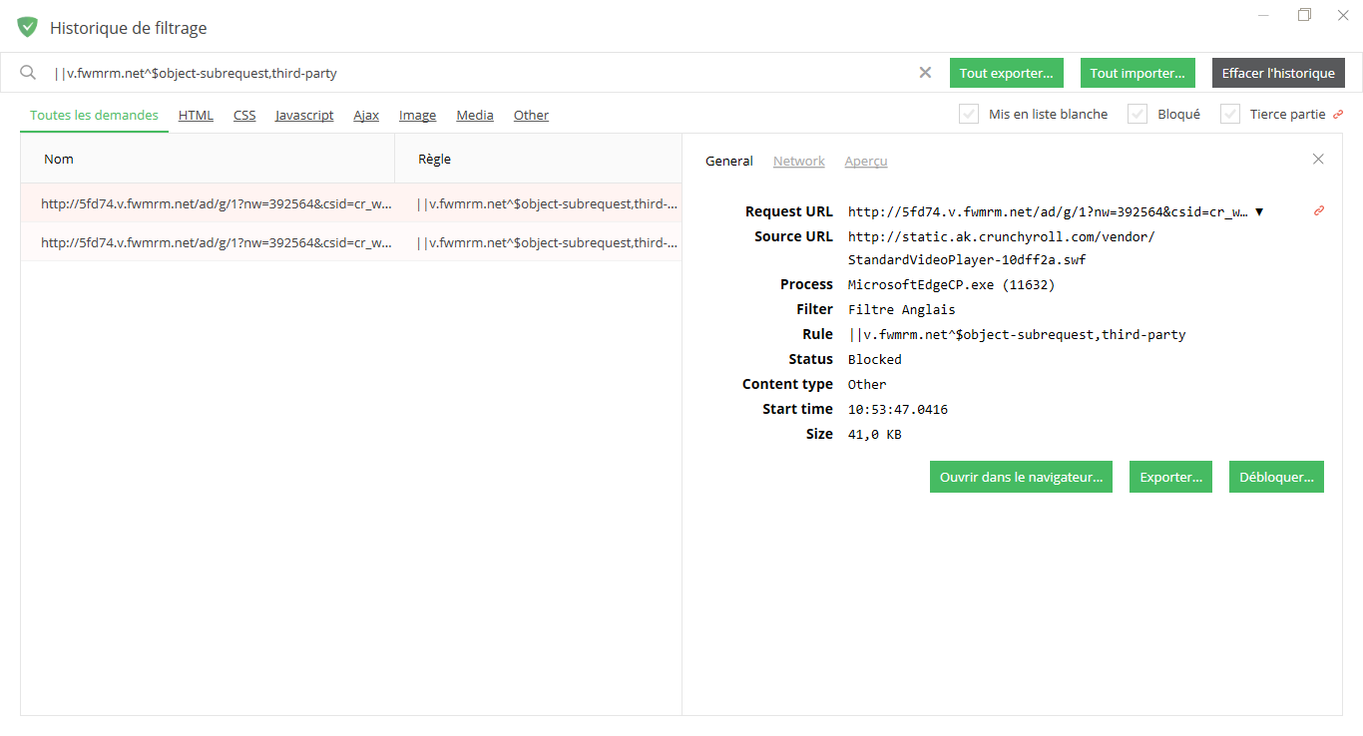
Task: Click the search magnifier icon
Action: (x=28, y=72)
